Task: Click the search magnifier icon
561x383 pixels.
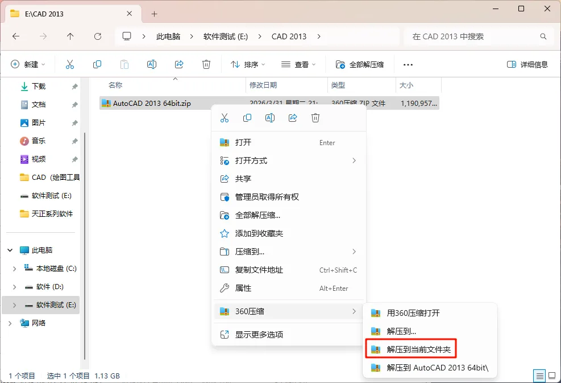Action: pos(543,36)
